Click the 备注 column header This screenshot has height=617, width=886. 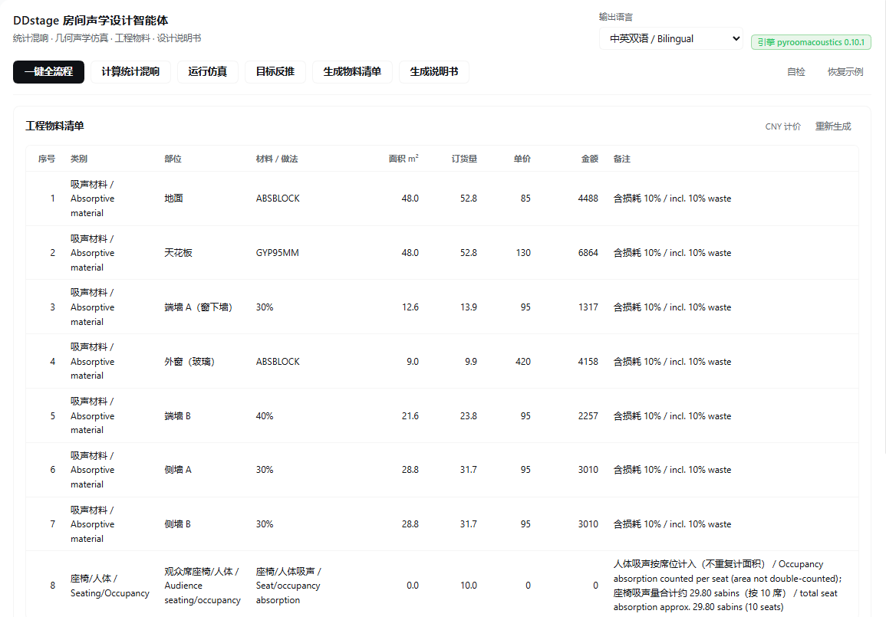point(622,159)
